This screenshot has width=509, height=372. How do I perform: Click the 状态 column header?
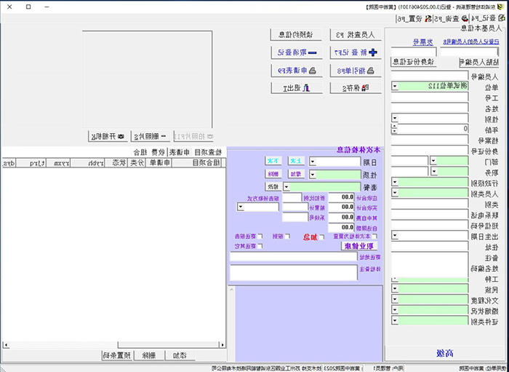coord(116,163)
